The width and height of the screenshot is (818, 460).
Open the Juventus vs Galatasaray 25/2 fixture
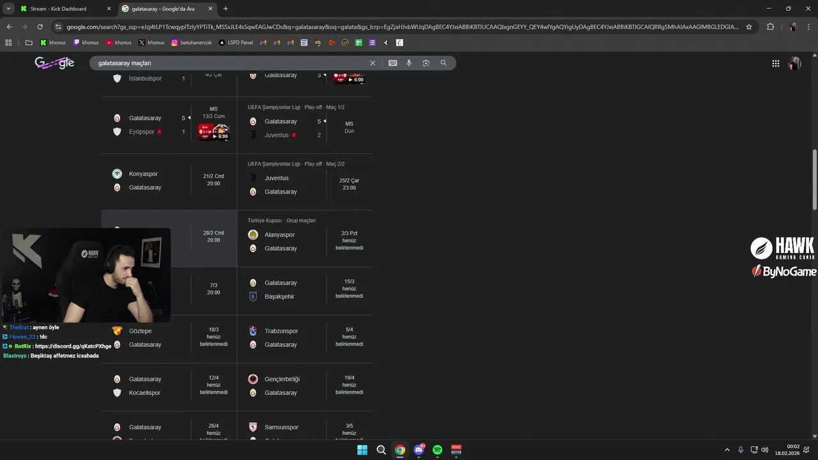tap(305, 181)
